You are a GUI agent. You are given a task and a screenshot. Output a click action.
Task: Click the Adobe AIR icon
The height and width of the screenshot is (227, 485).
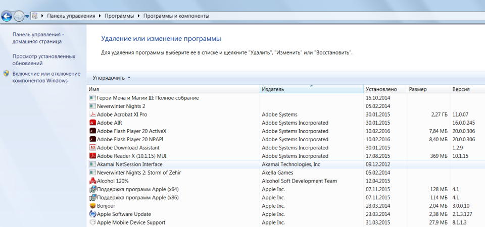(x=92, y=123)
